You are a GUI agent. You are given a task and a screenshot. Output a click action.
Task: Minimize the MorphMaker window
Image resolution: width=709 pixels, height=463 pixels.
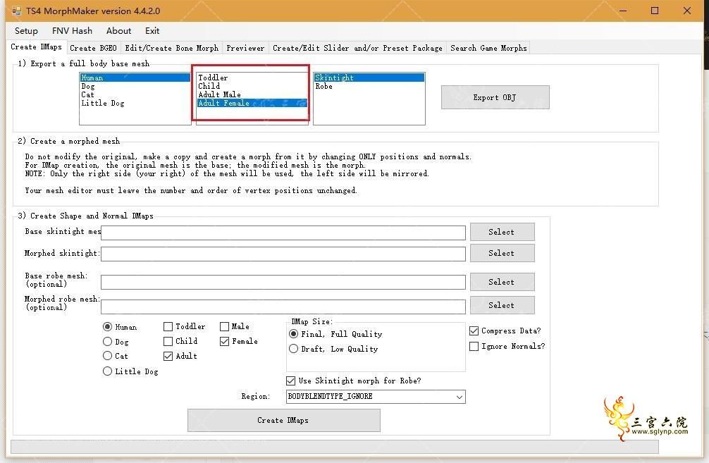pyautogui.click(x=622, y=11)
